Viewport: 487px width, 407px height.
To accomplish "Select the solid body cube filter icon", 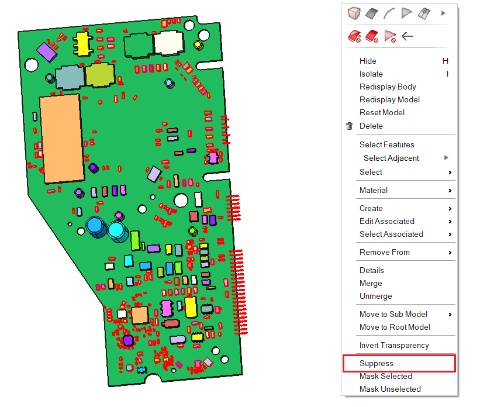I will [x=353, y=13].
